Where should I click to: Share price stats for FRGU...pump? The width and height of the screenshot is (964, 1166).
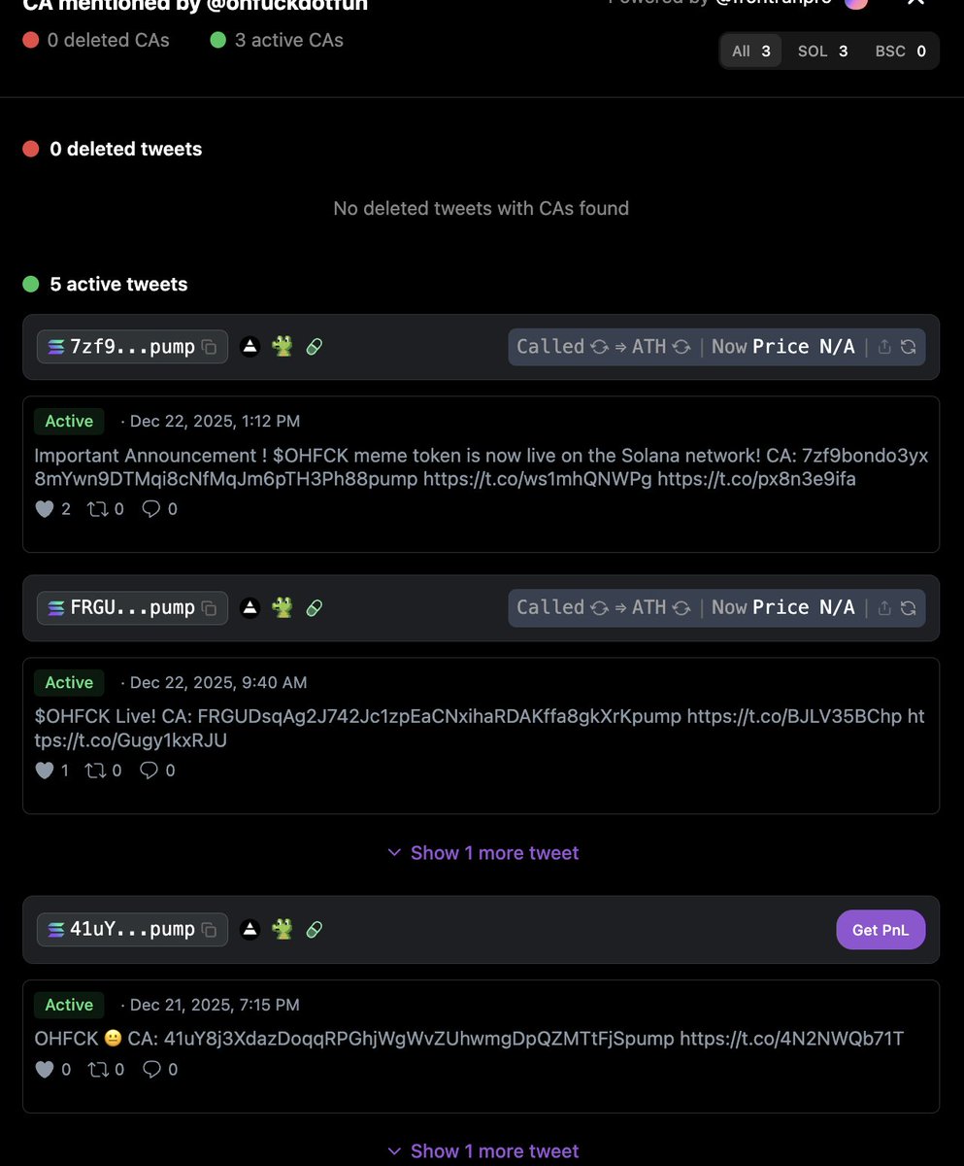[884, 608]
